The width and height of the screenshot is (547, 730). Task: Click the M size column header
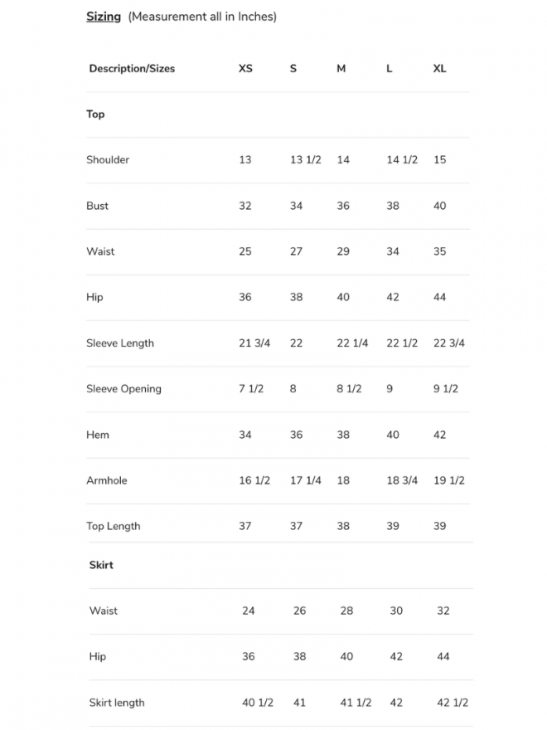341,69
